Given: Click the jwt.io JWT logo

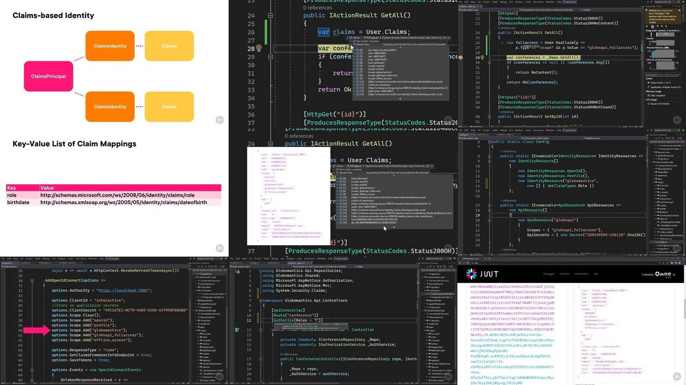Looking at the screenshot, I should click(482, 274).
